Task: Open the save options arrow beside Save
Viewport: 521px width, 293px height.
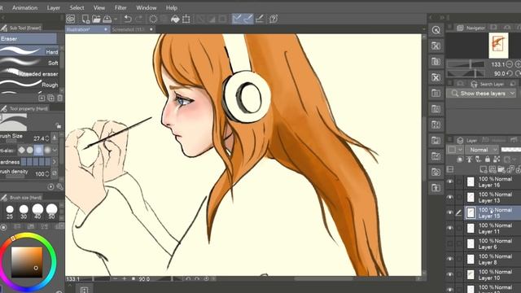Action: pyautogui.click(x=116, y=20)
